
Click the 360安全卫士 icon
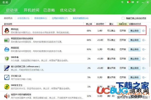[x=7, y=87]
